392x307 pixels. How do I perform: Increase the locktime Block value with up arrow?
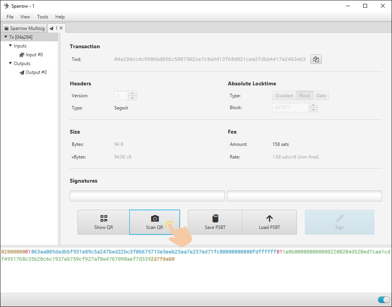coord(313,105)
